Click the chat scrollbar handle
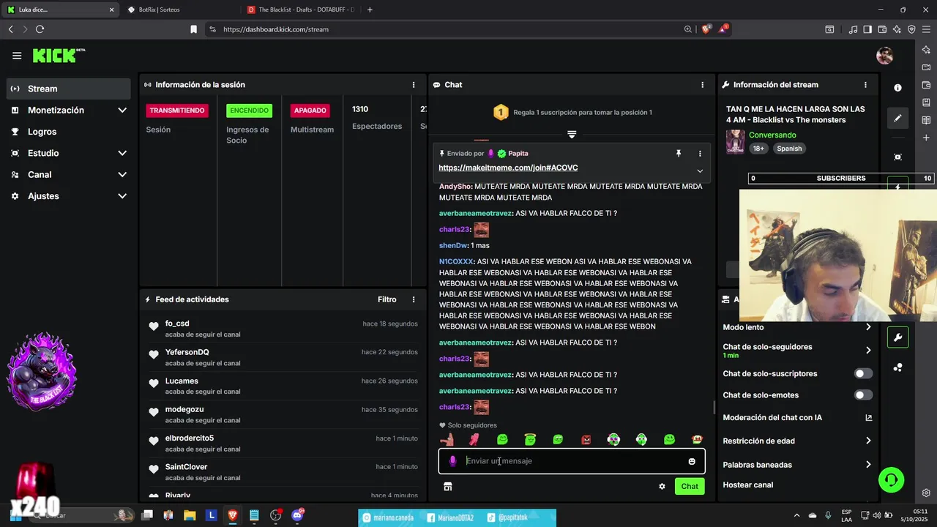The image size is (937, 527). [714, 407]
